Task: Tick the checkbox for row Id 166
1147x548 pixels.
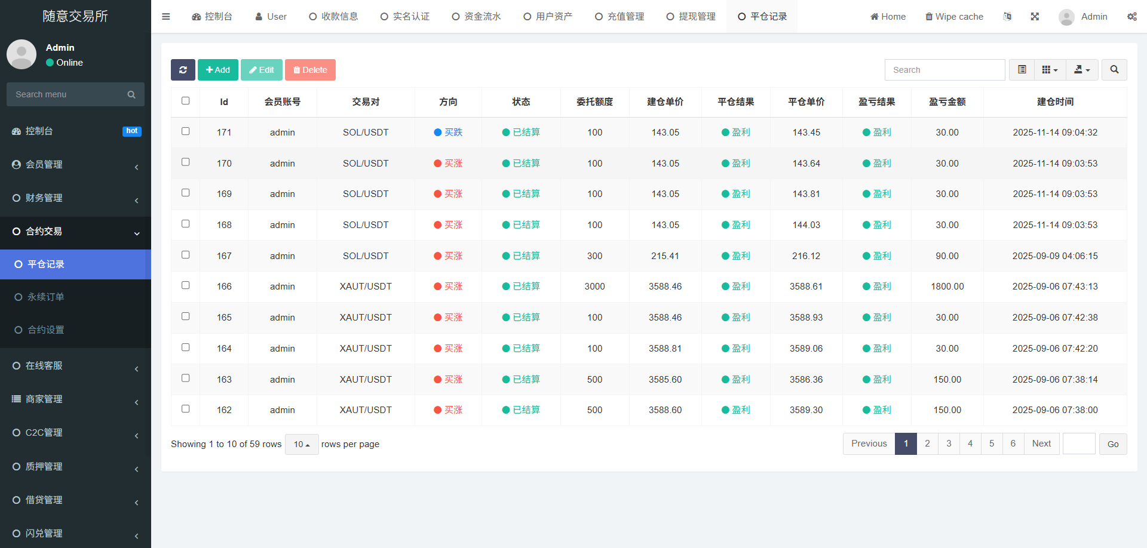Action: pos(186,285)
